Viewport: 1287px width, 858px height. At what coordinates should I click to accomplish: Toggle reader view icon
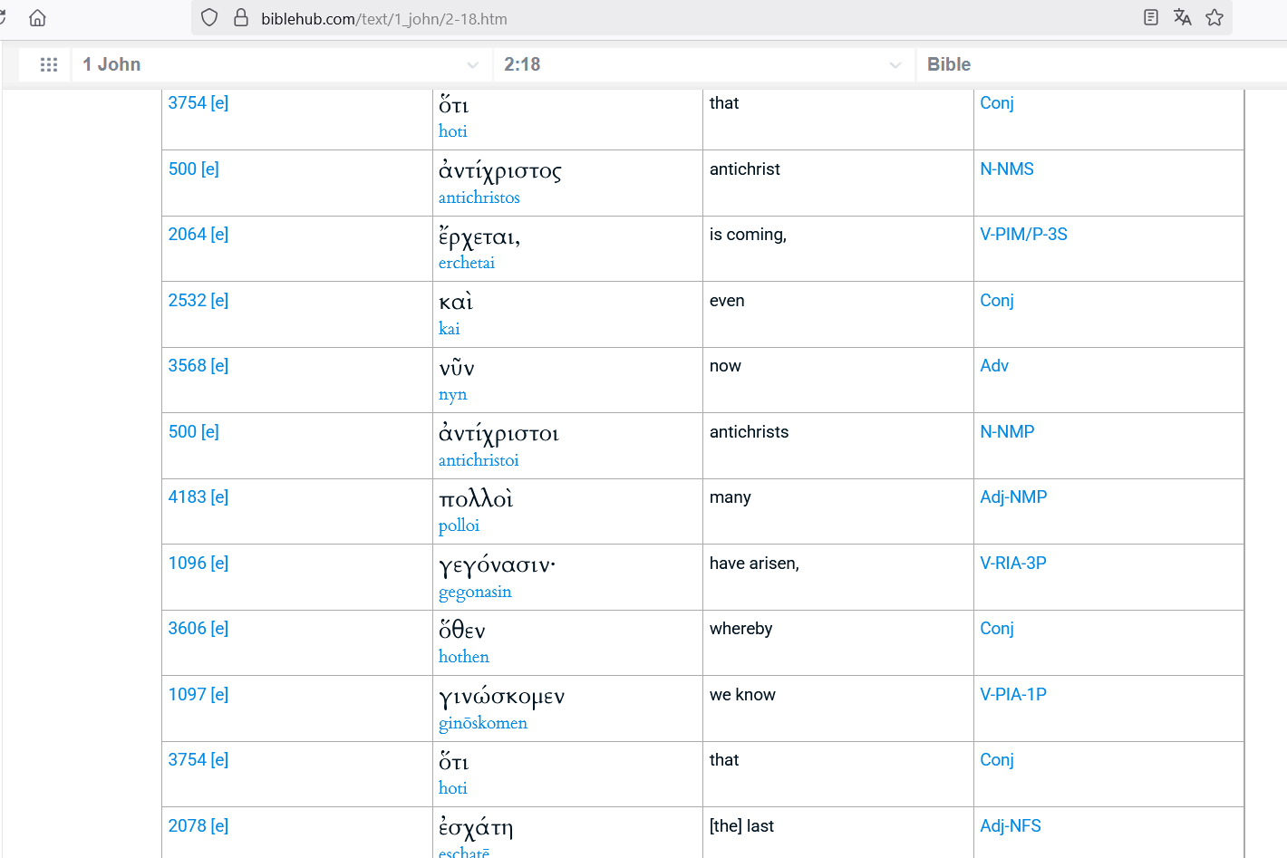point(1151,17)
